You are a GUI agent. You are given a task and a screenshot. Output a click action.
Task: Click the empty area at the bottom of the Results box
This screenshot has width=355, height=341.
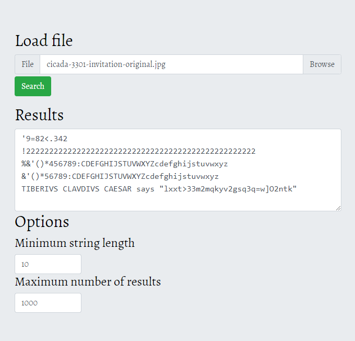[177, 202]
